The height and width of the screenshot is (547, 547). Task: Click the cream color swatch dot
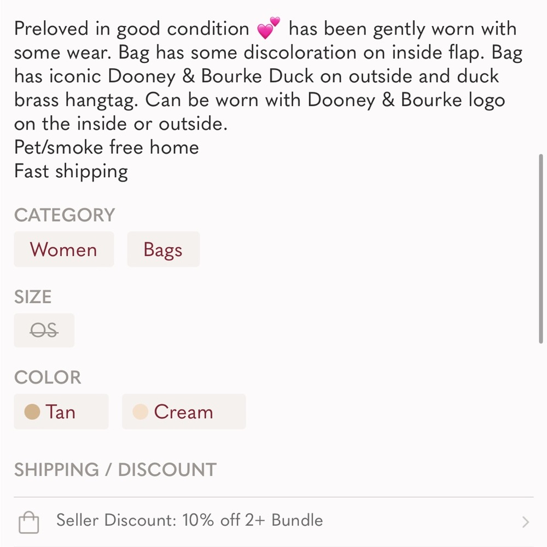(141, 411)
